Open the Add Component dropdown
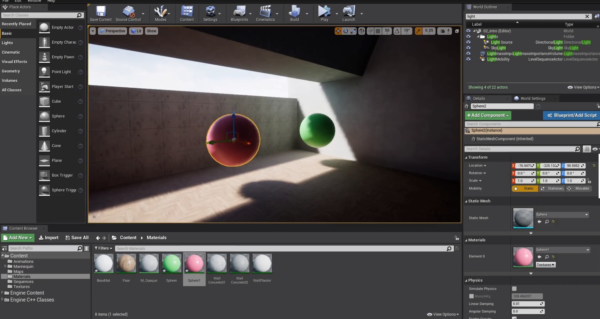Viewport: 600px width, 319px height. pos(488,116)
